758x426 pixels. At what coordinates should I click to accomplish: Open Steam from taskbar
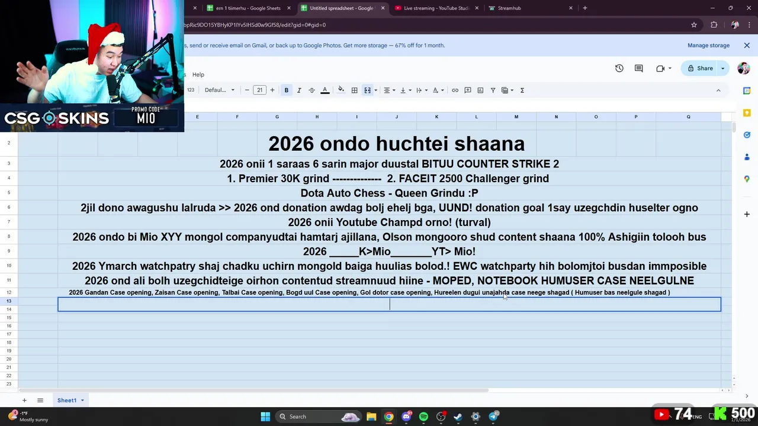click(x=458, y=417)
